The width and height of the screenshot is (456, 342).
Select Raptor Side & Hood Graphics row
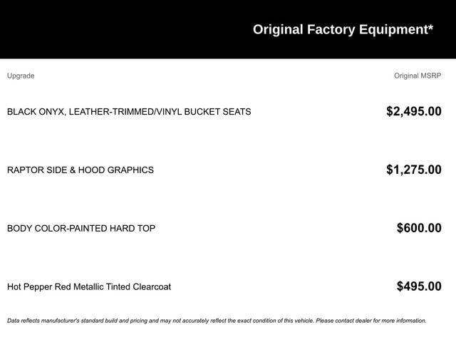(x=81, y=170)
